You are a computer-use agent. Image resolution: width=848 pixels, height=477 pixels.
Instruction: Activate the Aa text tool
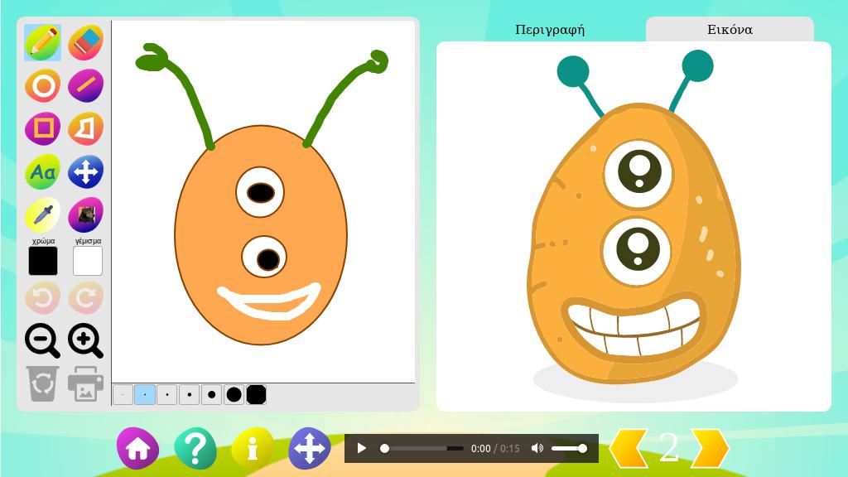click(x=42, y=172)
